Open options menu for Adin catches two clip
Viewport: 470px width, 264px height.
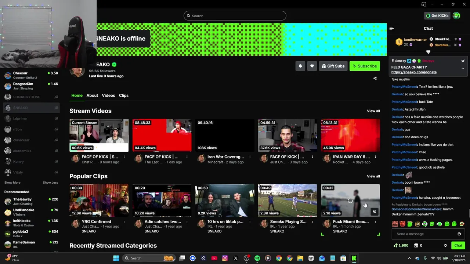187,222
